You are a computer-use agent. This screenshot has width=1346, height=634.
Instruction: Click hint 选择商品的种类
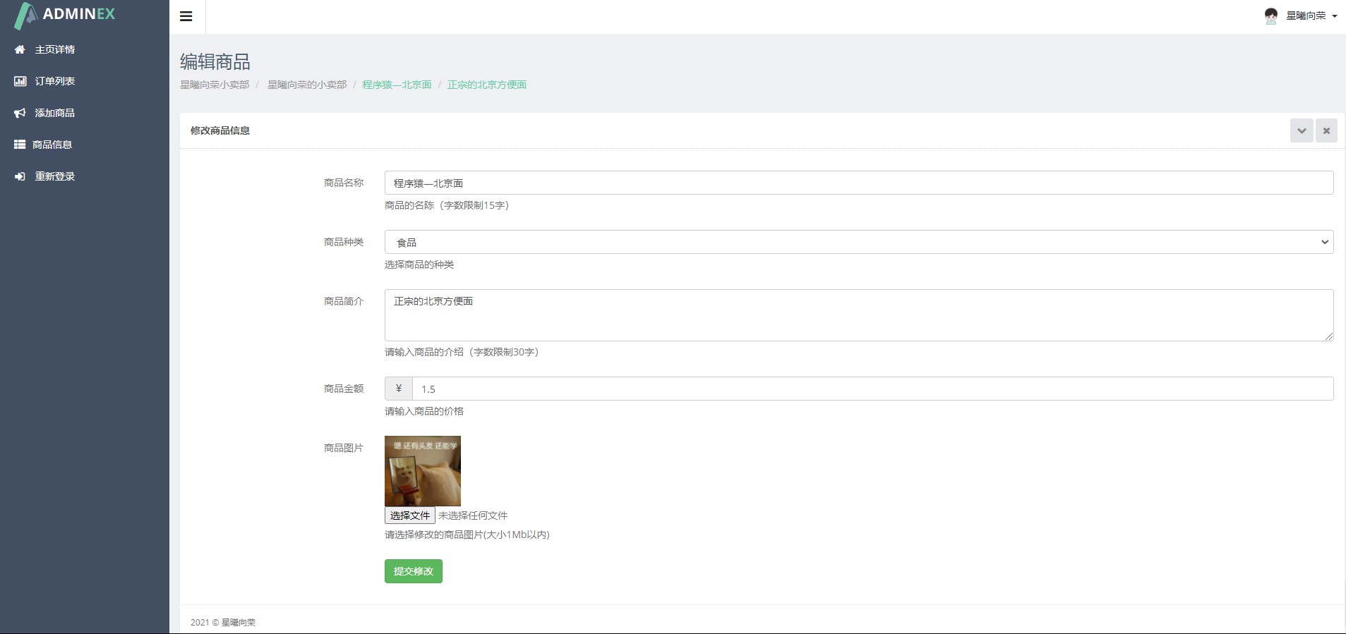(419, 264)
